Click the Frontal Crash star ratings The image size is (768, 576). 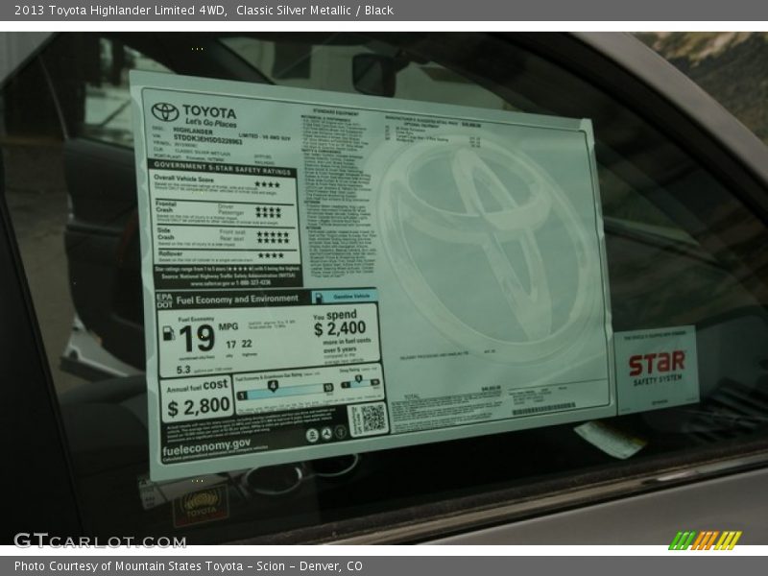268,211
